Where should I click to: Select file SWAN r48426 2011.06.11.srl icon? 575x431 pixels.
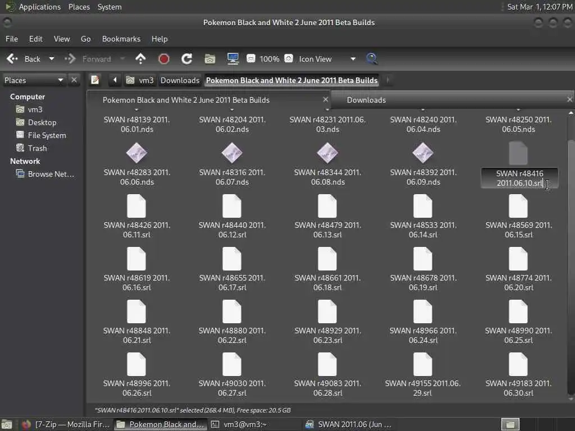136,206
